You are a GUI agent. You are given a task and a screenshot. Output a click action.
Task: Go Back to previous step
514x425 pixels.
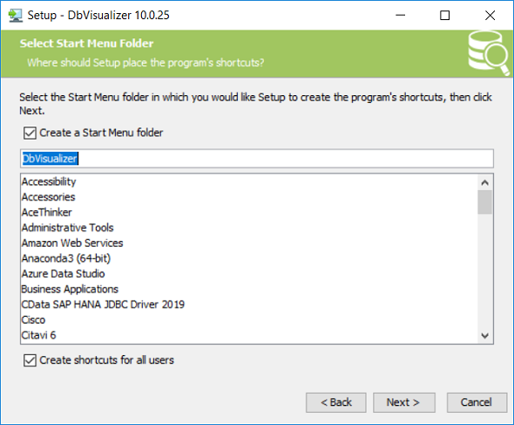(x=336, y=402)
